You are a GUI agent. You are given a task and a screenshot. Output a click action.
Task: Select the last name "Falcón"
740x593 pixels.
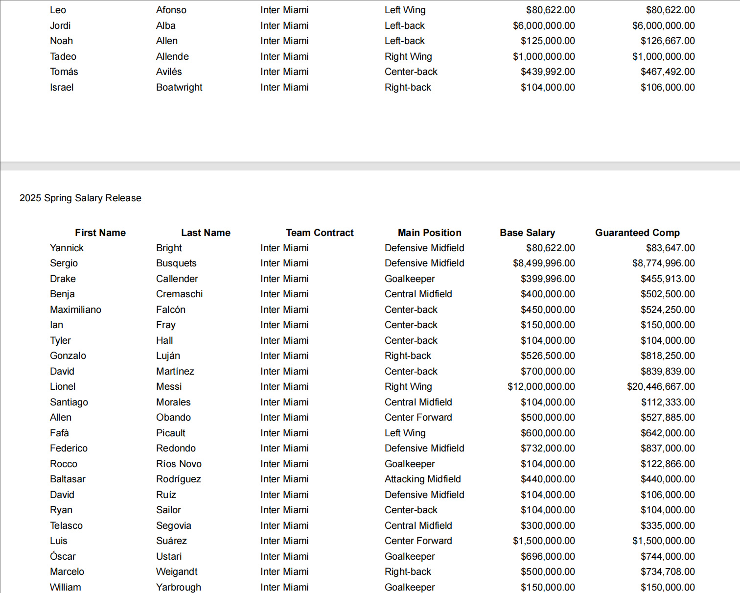[171, 309]
